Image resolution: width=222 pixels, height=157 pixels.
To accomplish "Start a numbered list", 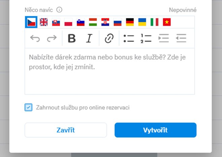I will [x=146, y=39].
